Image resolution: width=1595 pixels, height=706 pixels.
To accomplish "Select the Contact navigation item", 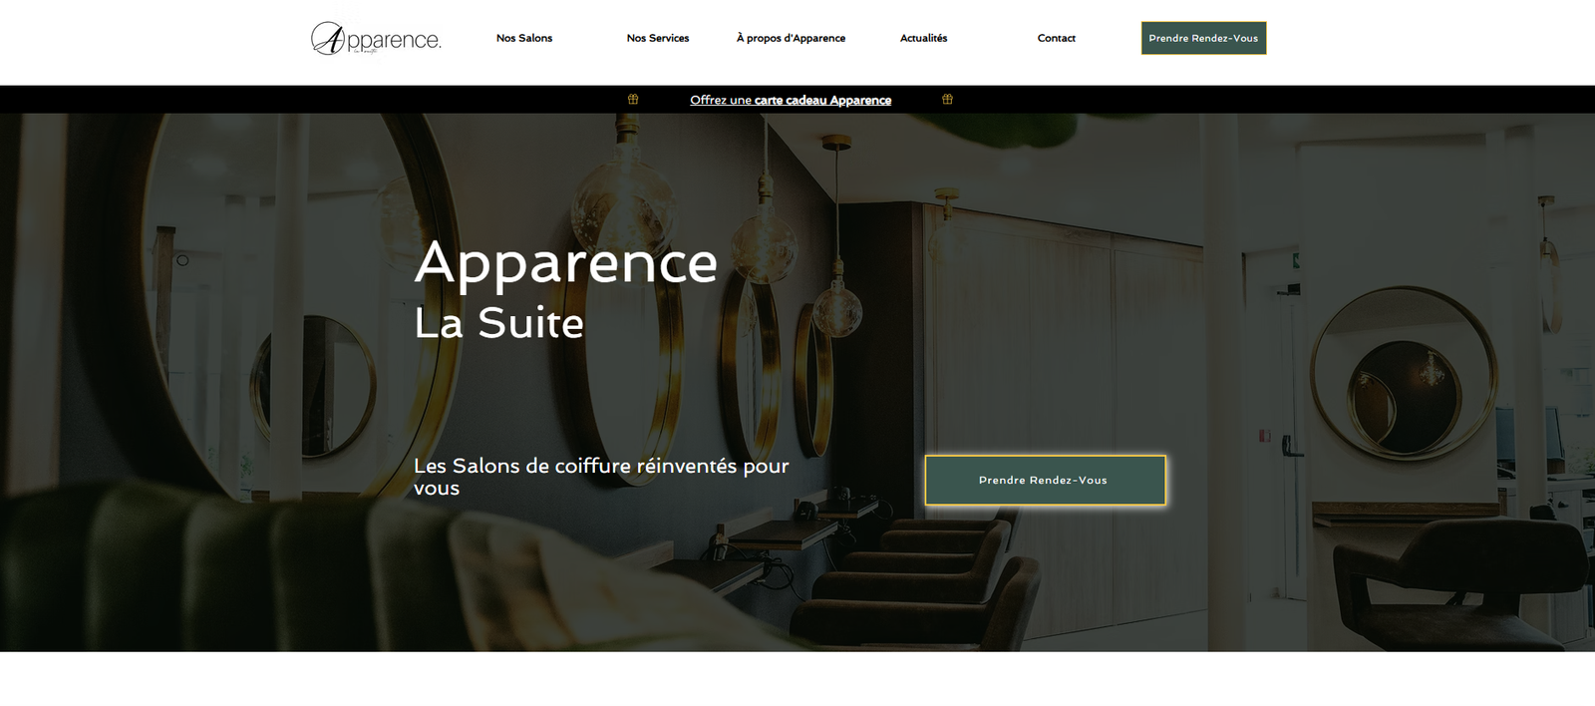I will (x=1057, y=38).
